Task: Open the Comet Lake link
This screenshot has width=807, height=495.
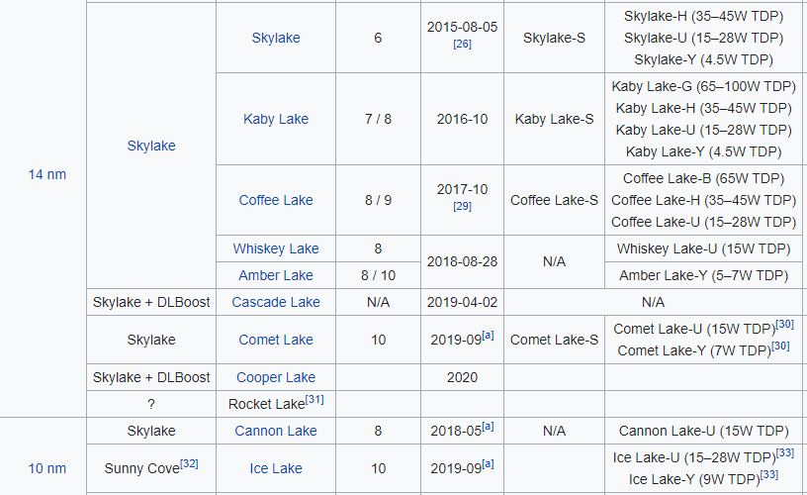Action: [x=276, y=340]
